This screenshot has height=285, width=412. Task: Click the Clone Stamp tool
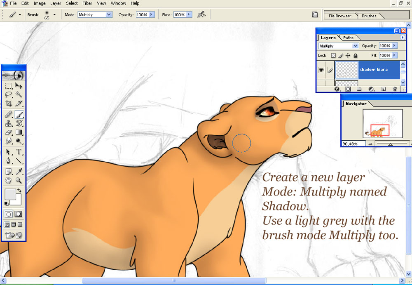pyautogui.click(x=8, y=123)
